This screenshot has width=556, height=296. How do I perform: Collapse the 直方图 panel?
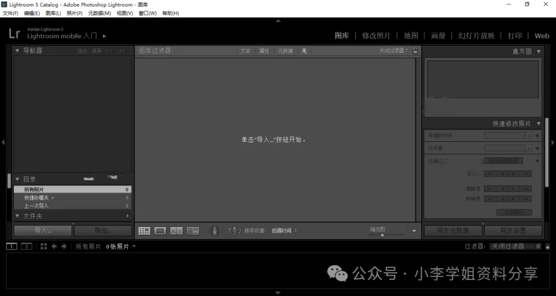coord(538,51)
